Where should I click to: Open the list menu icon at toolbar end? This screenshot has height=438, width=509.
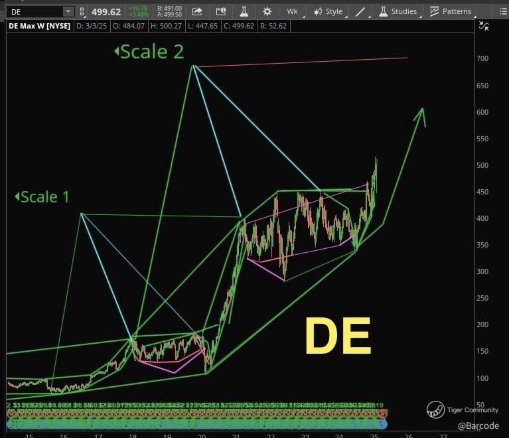[x=504, y=12]
